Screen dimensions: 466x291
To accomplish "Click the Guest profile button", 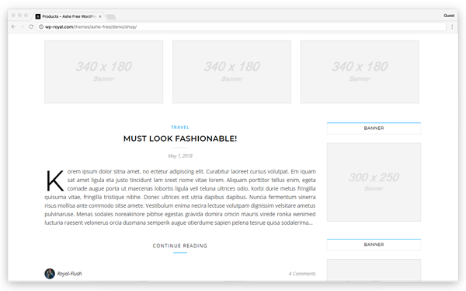I will pos(449,16).
